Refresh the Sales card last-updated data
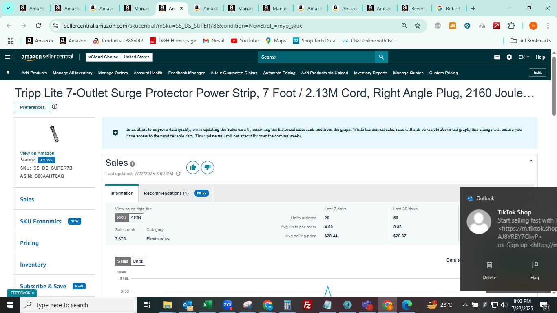The height and width of the screenshot is (313, 557). click(x=178, y=174)
